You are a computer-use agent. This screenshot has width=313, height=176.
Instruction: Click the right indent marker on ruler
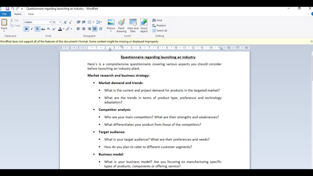click(x=222, y=49)
